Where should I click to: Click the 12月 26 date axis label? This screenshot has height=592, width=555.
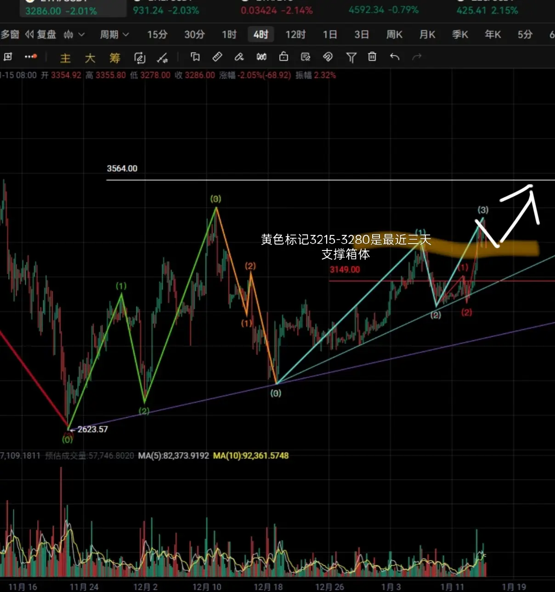click(329, 587)
